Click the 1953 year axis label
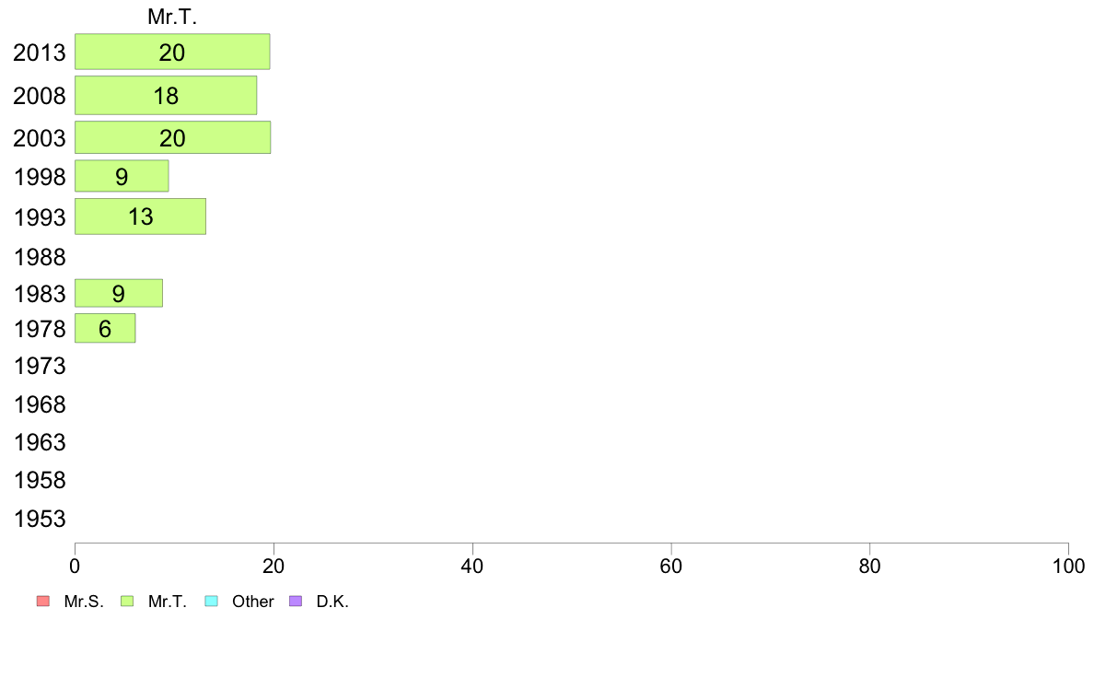The height and width of the screenshot is (678, 1094). [x=40, y=519]
